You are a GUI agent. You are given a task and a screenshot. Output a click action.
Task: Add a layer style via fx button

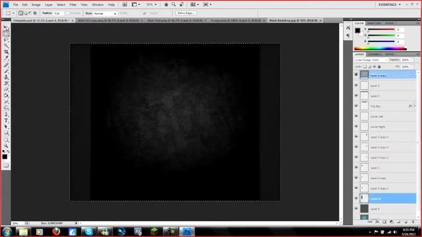(377, 222)
